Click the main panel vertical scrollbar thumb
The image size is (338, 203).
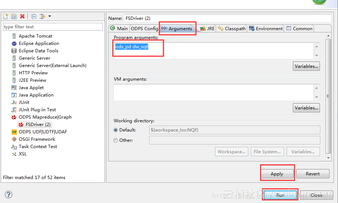[328, 96]
